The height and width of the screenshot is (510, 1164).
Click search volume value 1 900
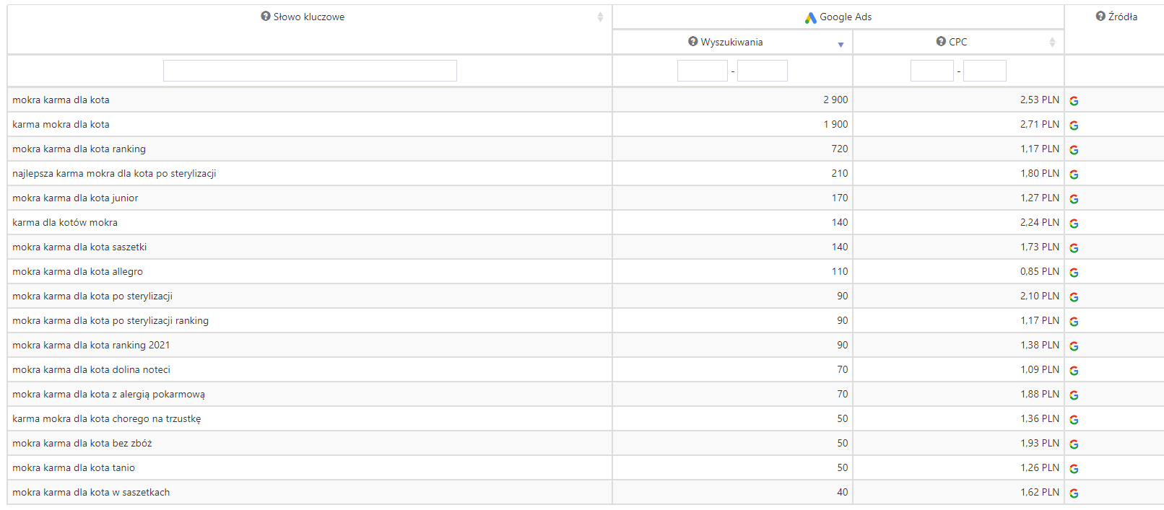[835, 124]
